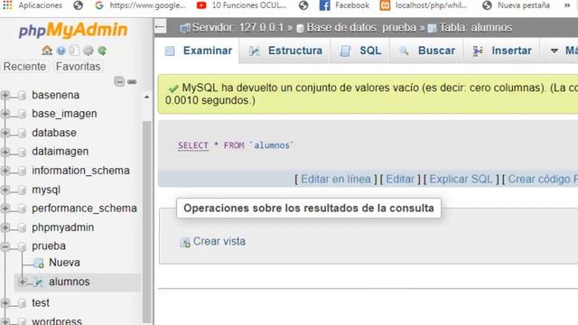Viewport: 578px width, 325px height.
Task: Click SELECT keyword in query
Action: pyautogui.click(x=193, y=145)
